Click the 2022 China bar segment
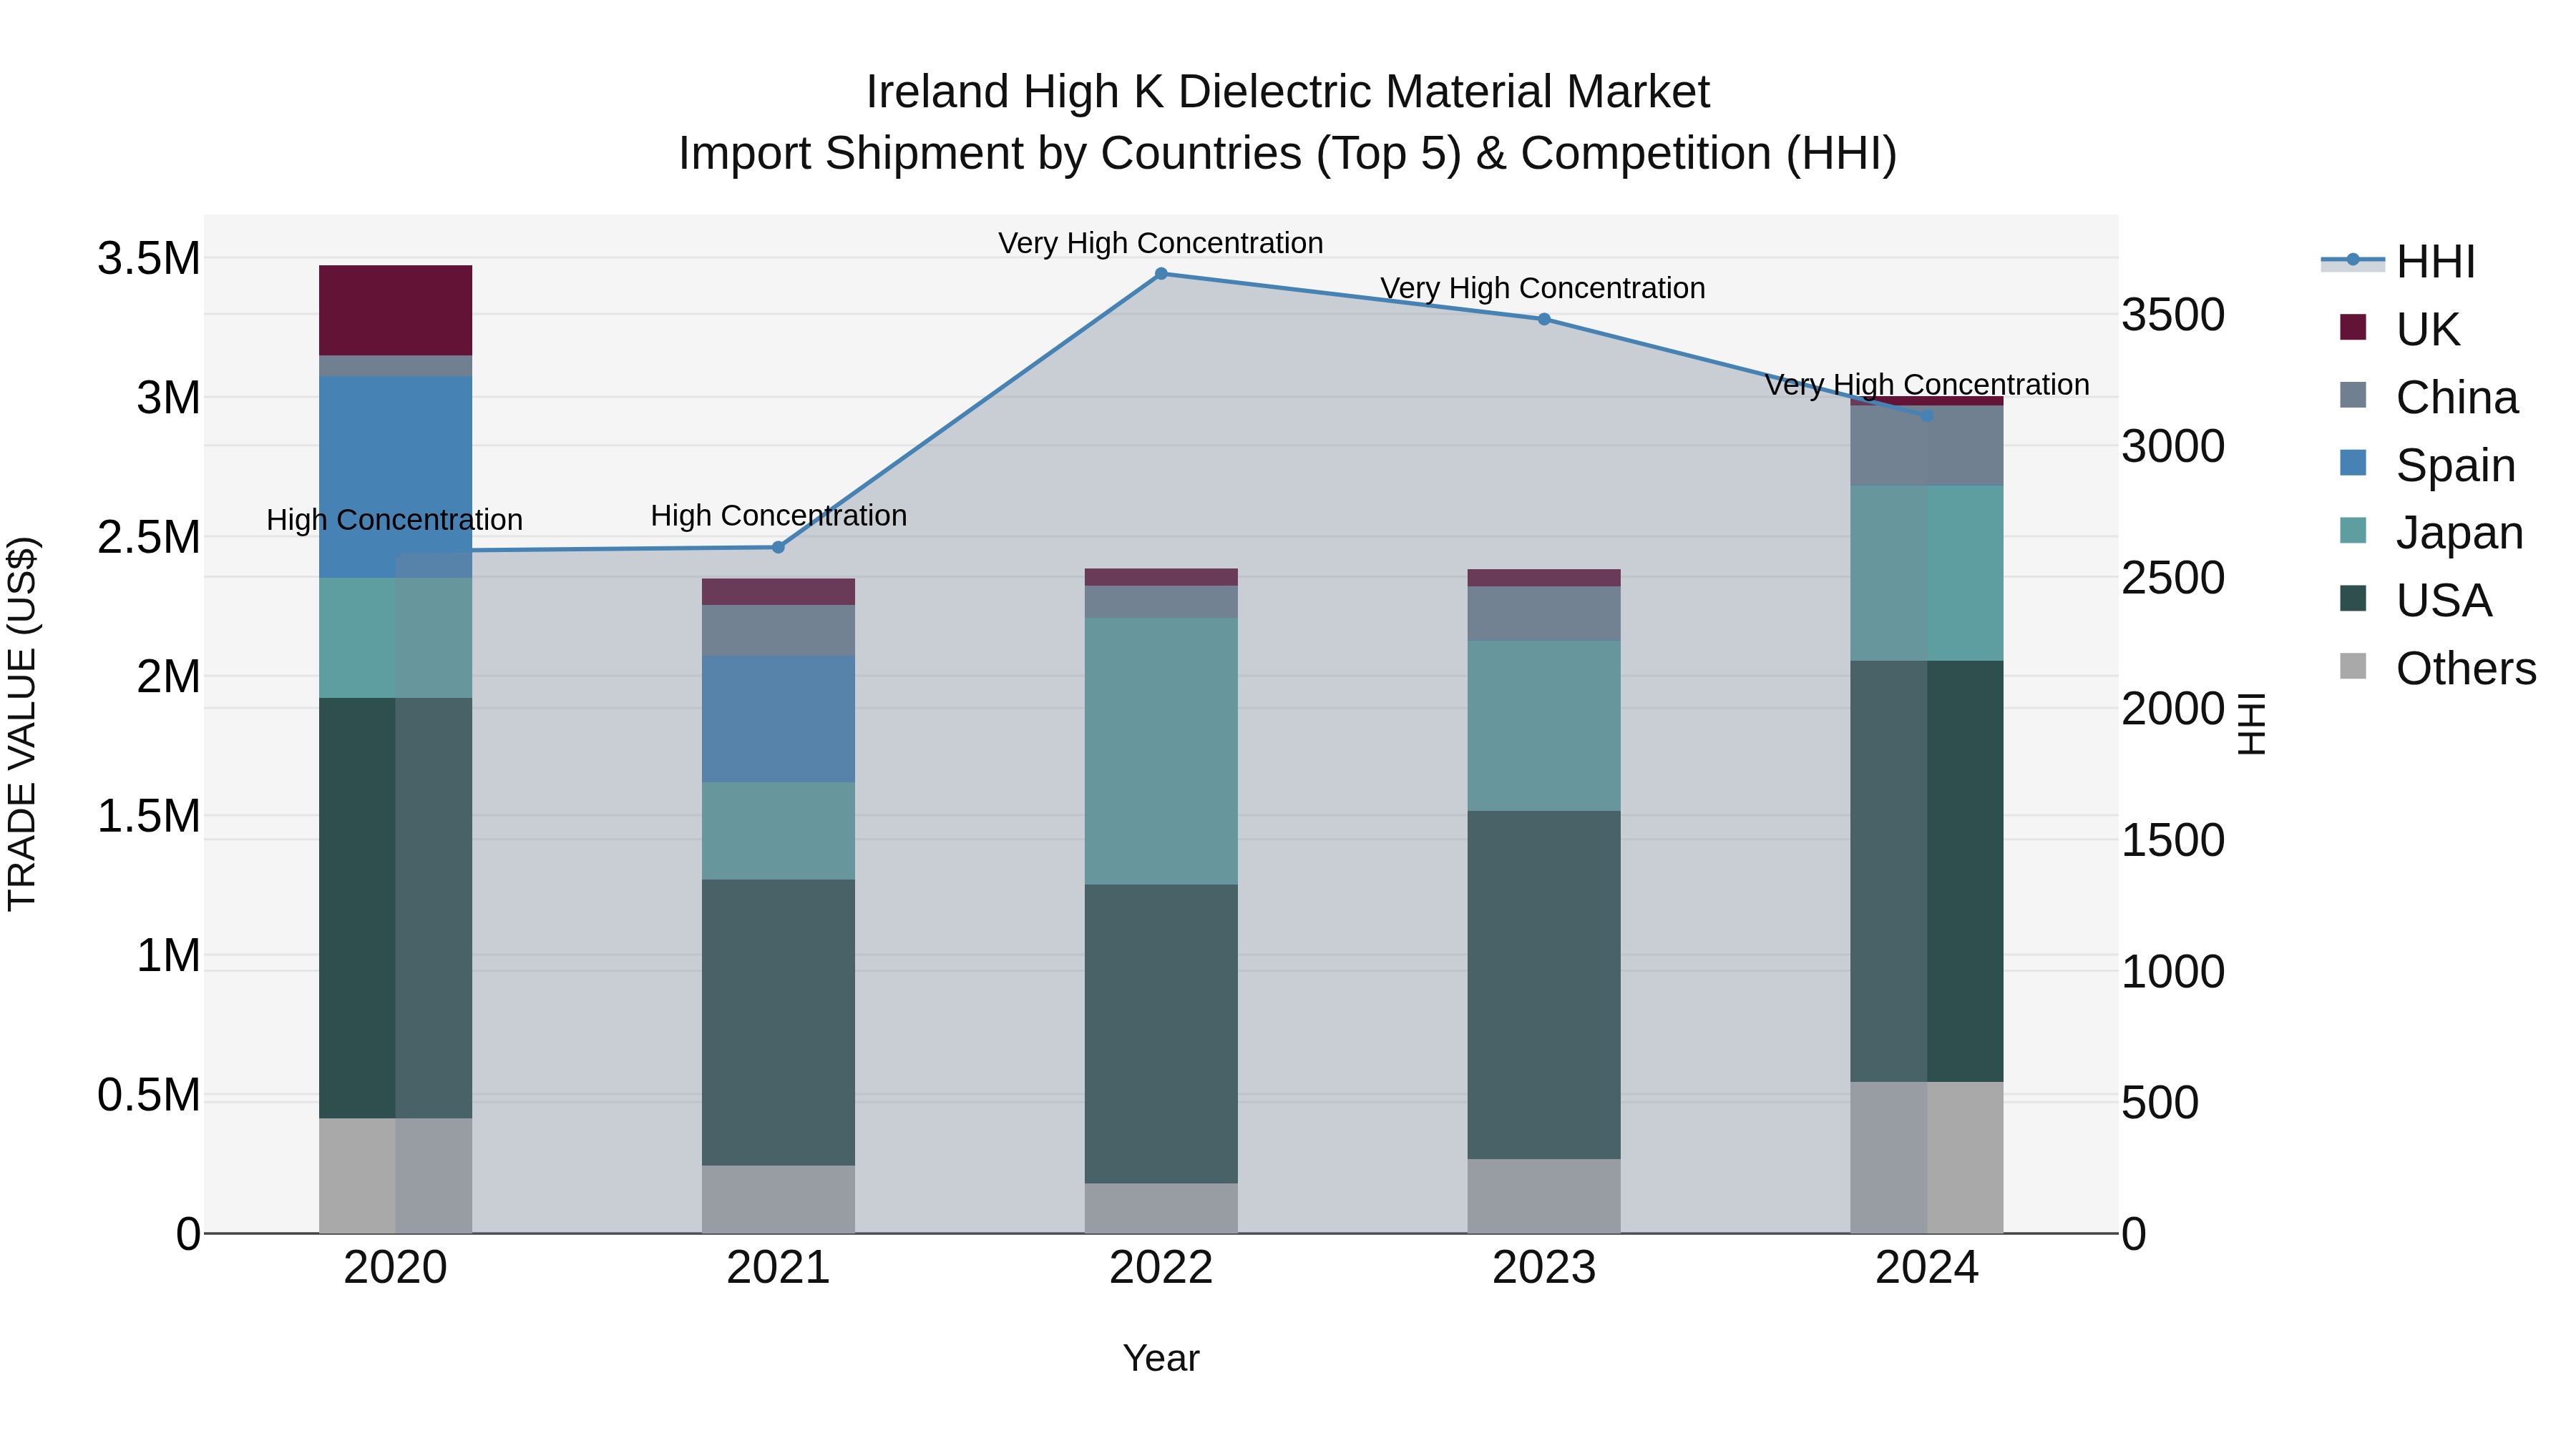Viewport: 2576px width, 1448px height. click(x=1161, y=601)
